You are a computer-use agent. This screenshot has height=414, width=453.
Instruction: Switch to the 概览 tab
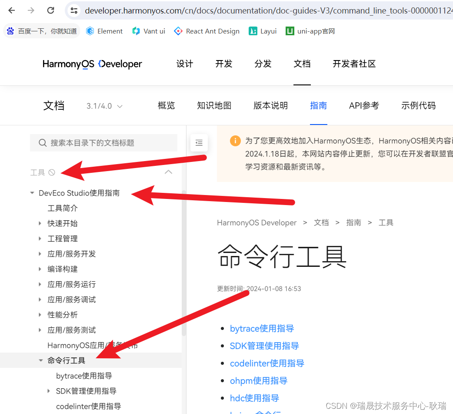[x=167, y=106]
